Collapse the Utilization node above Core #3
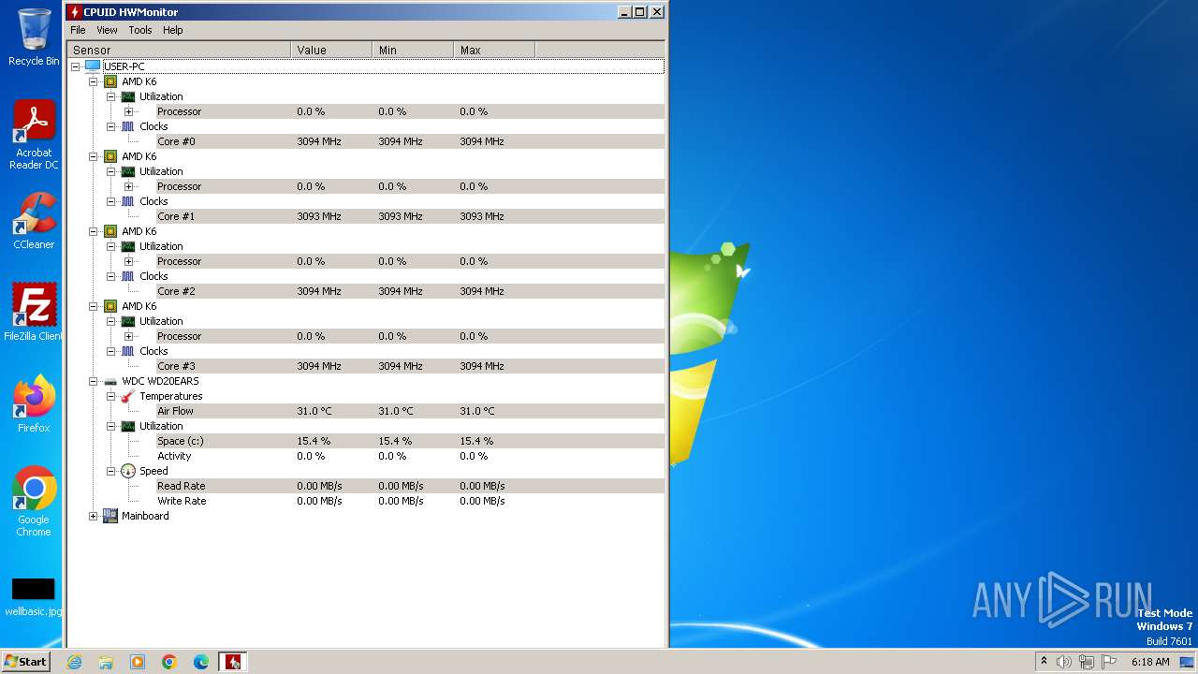This screenshot has width=1198, height=674. 110,321
